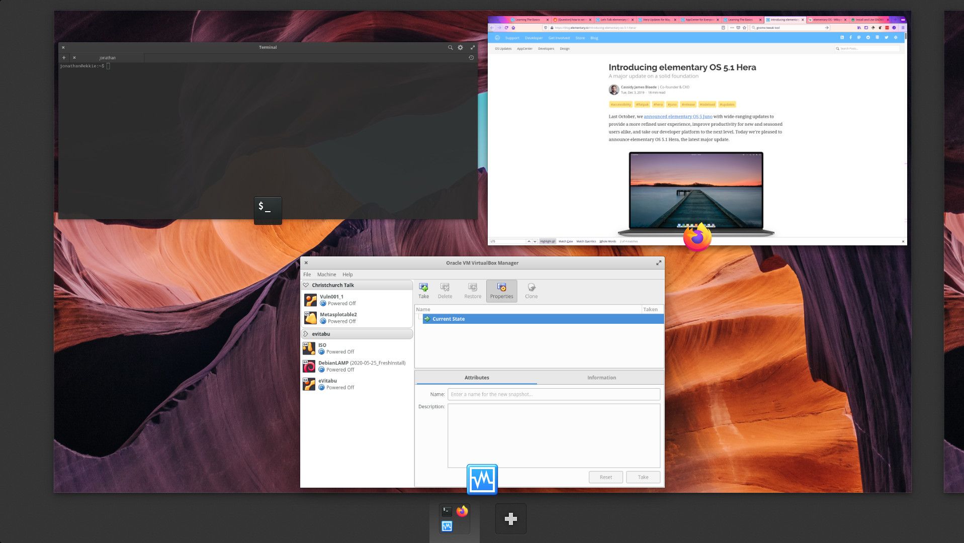Click the Developer link in blog header
The image size is (964, 543).
coord(534,38)
